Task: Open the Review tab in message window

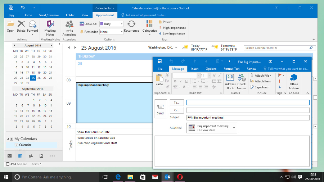Action: pyautogui.click(x=251, y=69)
